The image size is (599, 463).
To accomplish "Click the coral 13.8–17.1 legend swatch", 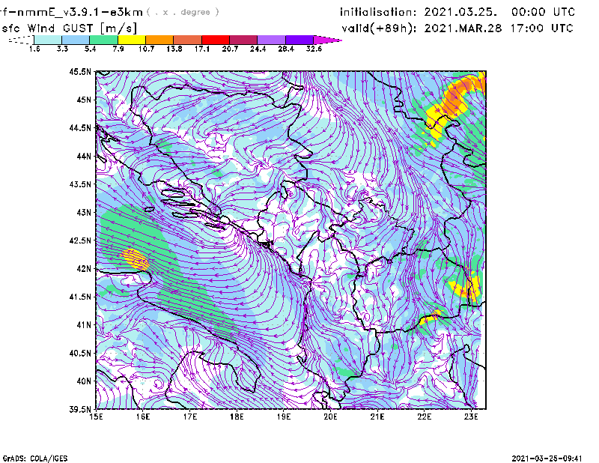I will click(188, 40).
